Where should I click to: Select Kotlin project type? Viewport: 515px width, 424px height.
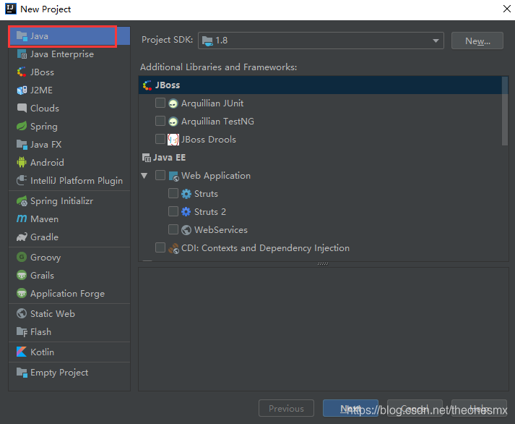(69, 352)
